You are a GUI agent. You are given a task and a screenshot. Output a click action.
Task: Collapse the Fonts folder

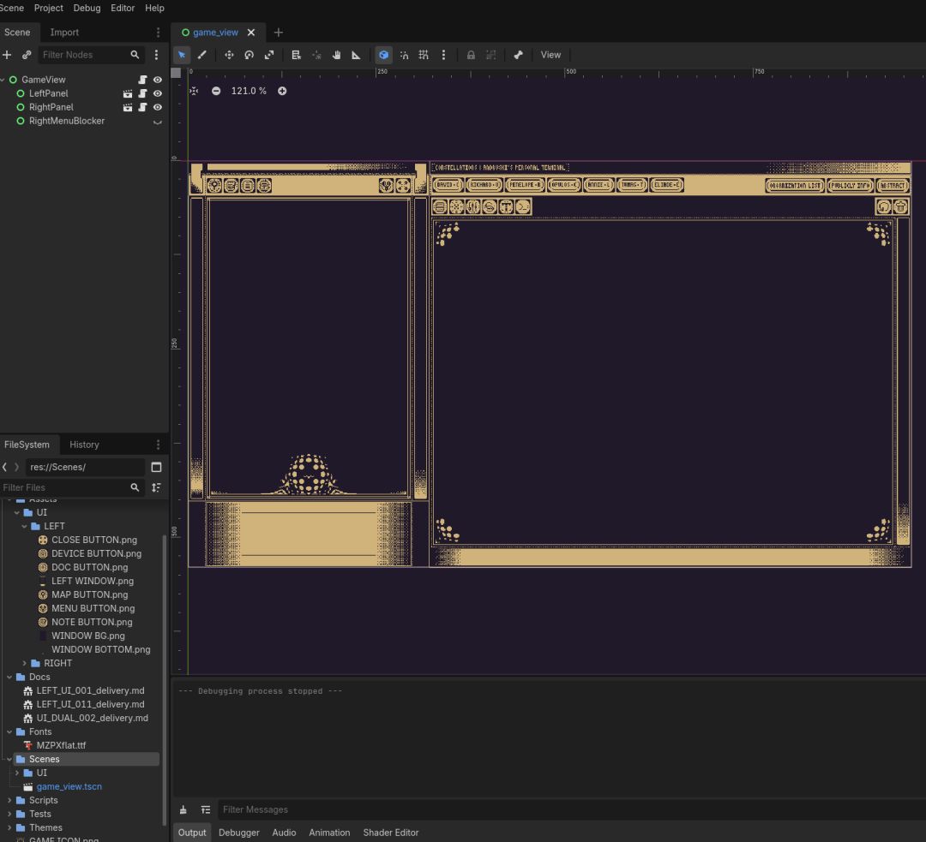point(9,732)
